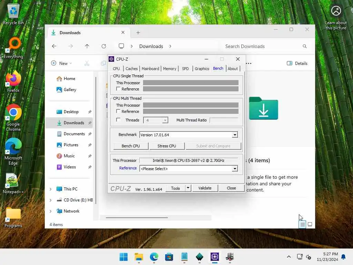The width and height of the screenshot is (353, 265).
Task: Click the blue Reference link label
Action: [128, 168]
